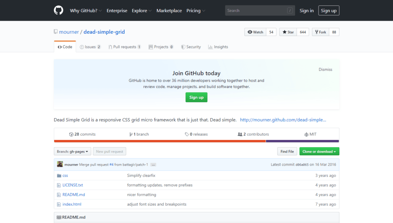
Task: Click the Search input field
Action: tap(260, 10)
